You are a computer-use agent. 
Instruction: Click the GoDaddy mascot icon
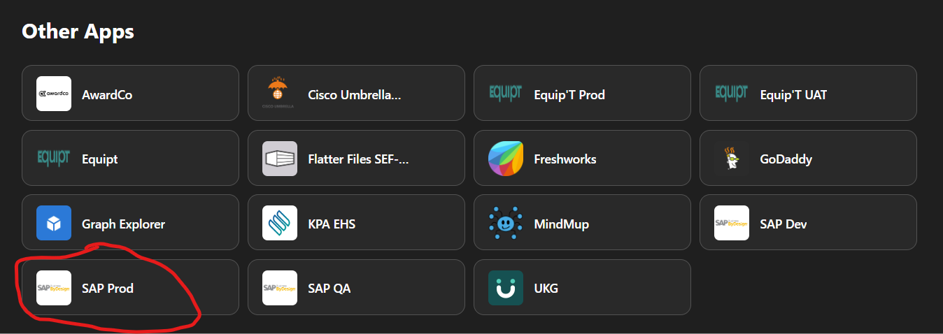click(732, 159)
